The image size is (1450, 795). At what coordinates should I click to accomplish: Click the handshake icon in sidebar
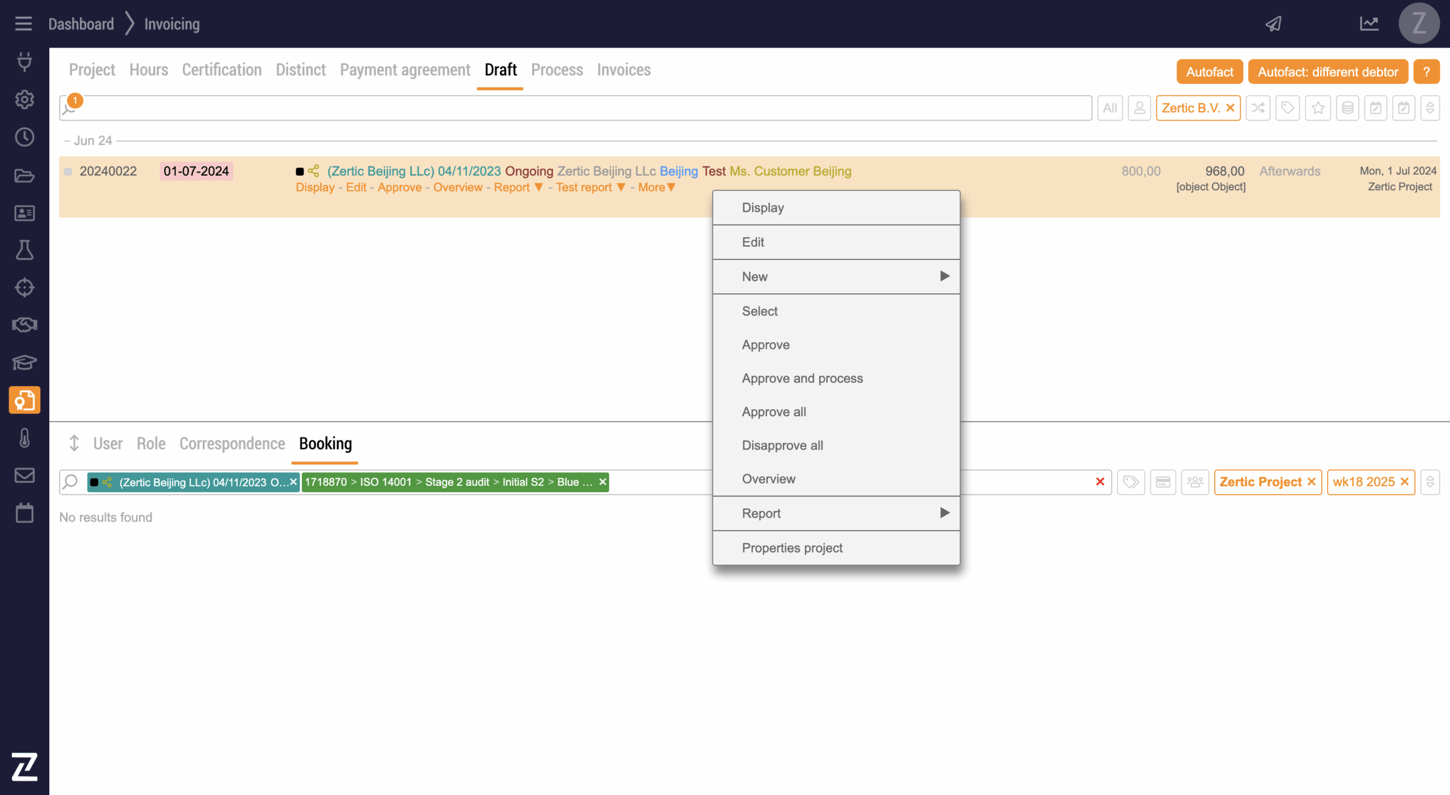24,325
